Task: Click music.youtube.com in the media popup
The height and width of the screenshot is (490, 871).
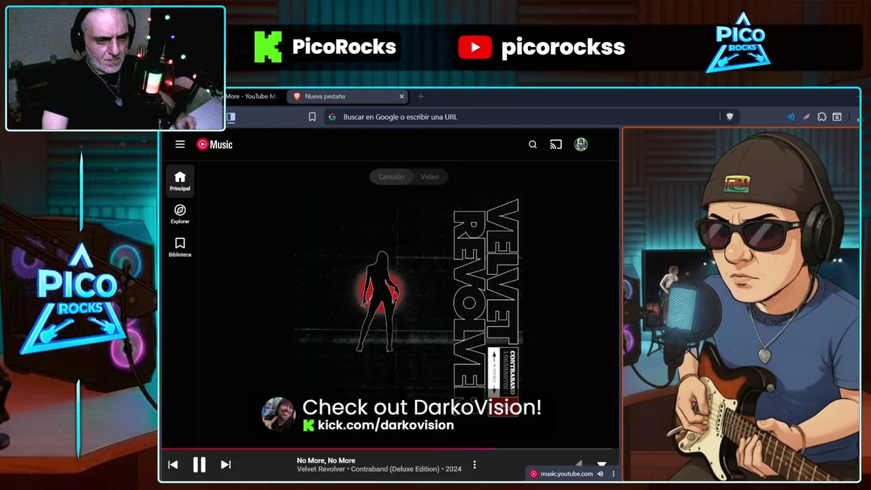Action: (x=566, y=474)
